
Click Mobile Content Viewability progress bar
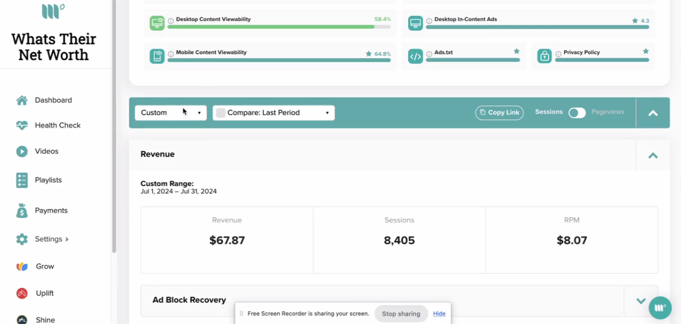pos(279,60)
